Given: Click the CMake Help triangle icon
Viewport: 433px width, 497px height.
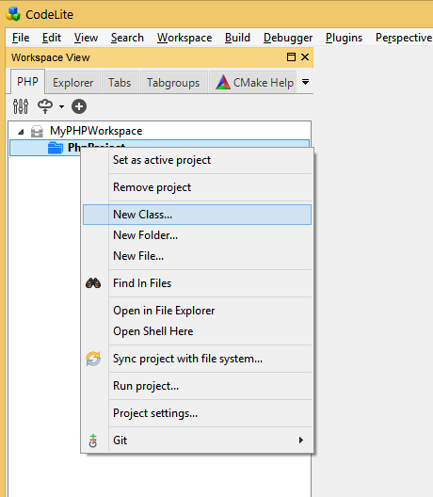Looking at the screenshot, I should coord(223,83).
